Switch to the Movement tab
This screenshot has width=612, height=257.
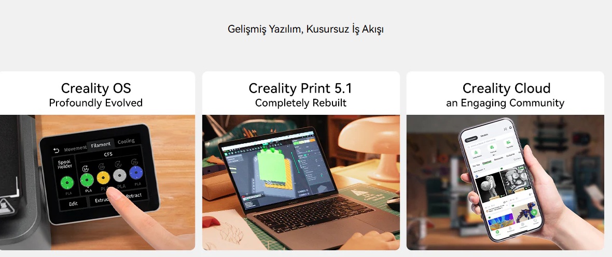click(75, 148)
